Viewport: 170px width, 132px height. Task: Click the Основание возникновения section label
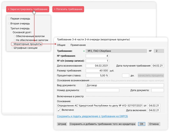(73, 81)
